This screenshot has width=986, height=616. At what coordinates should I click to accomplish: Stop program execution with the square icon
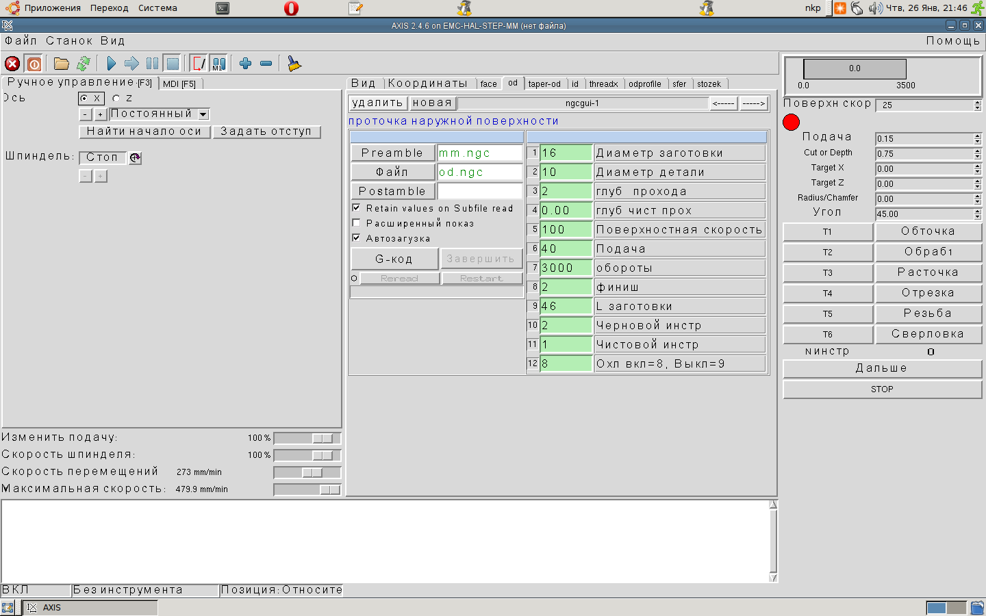point(173,64)
